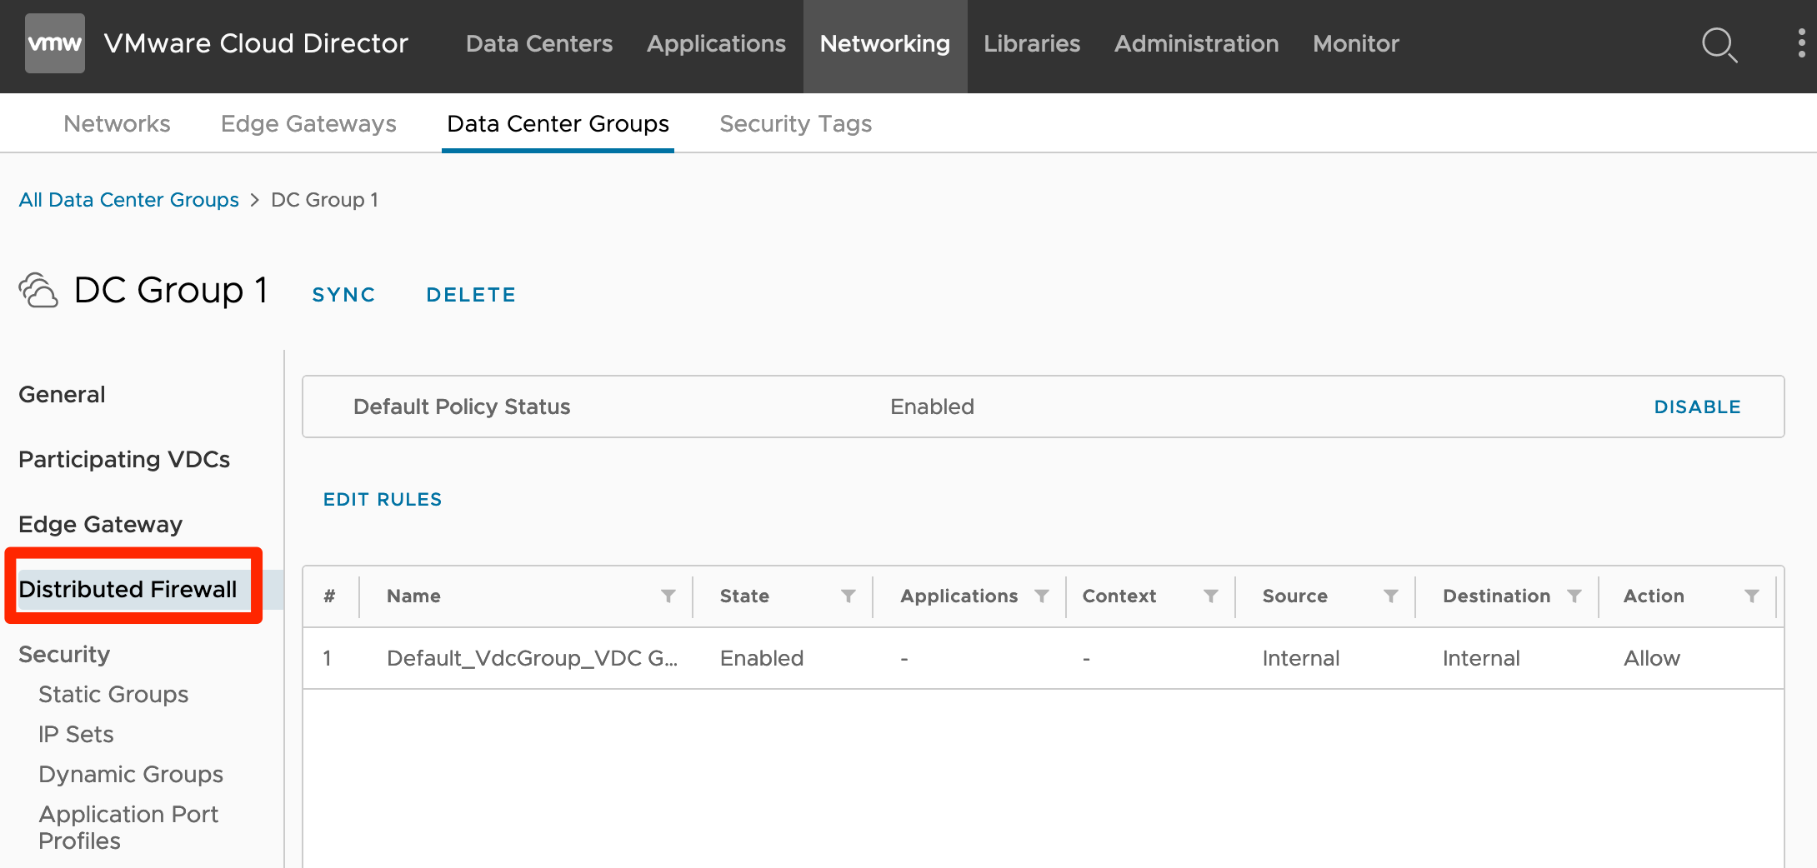The image size is (1817, 868).
Task: Open the search magnifier icon
Action: (1719, 44)
